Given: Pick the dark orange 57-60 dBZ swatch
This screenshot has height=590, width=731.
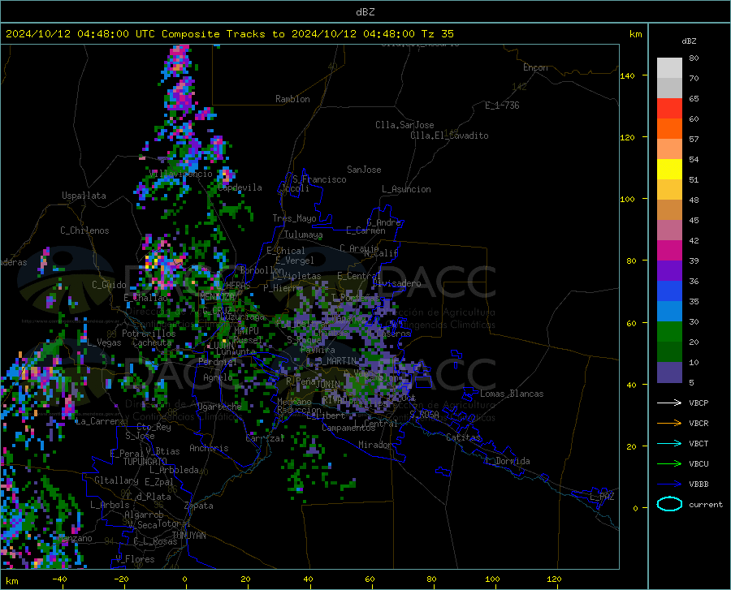Looking at the screenshot, I should [669, 129].
